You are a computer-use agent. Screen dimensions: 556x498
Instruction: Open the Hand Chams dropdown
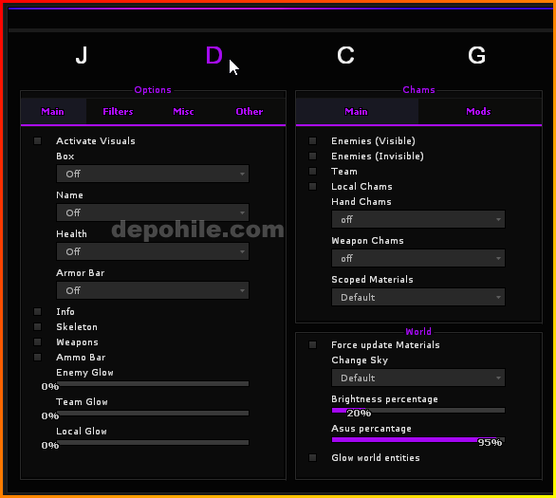418,219
